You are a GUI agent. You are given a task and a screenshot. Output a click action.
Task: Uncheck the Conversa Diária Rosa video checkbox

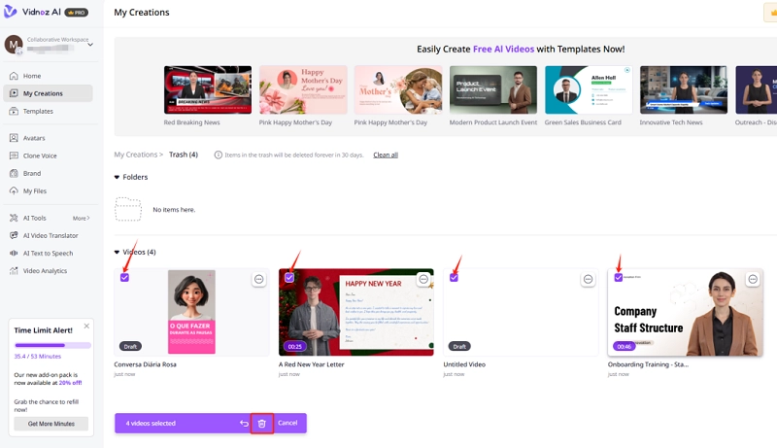point(124,278)
